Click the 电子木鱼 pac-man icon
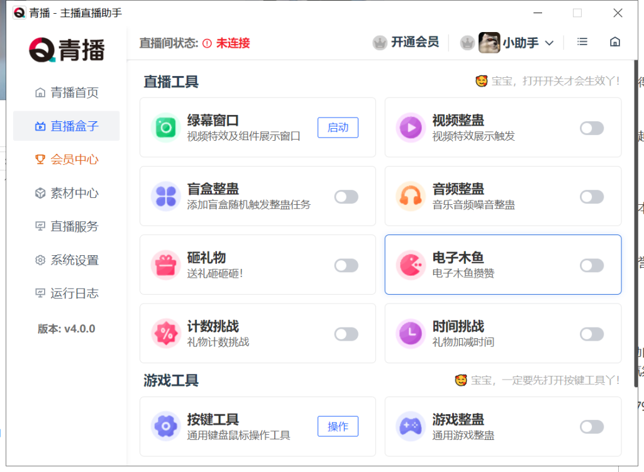 click(411, 265)
